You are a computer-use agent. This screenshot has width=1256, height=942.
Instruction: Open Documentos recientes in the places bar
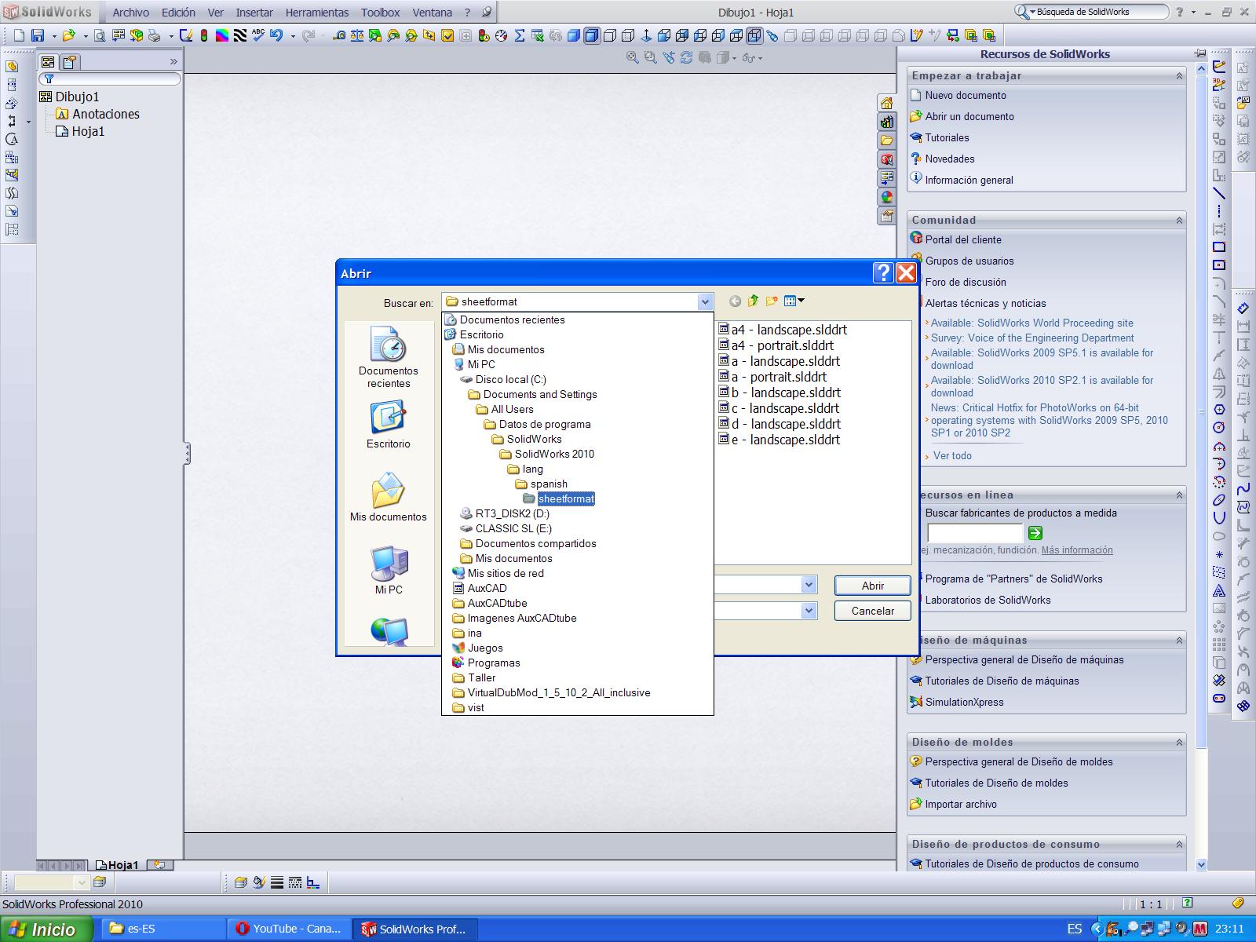[x=389, y=357]
